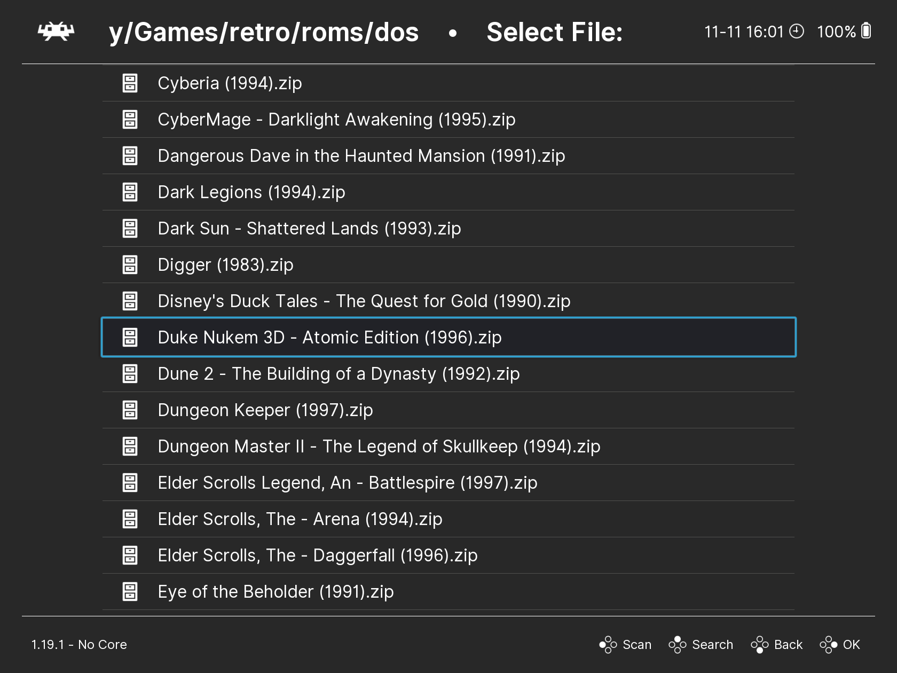Click the 11-11 16:01 date and time

744,32
